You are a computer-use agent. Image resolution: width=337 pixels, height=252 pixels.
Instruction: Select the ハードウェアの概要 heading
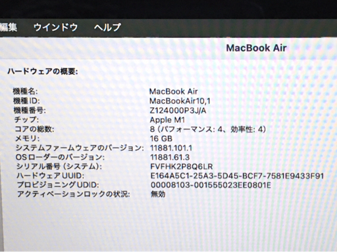point(43,72)
